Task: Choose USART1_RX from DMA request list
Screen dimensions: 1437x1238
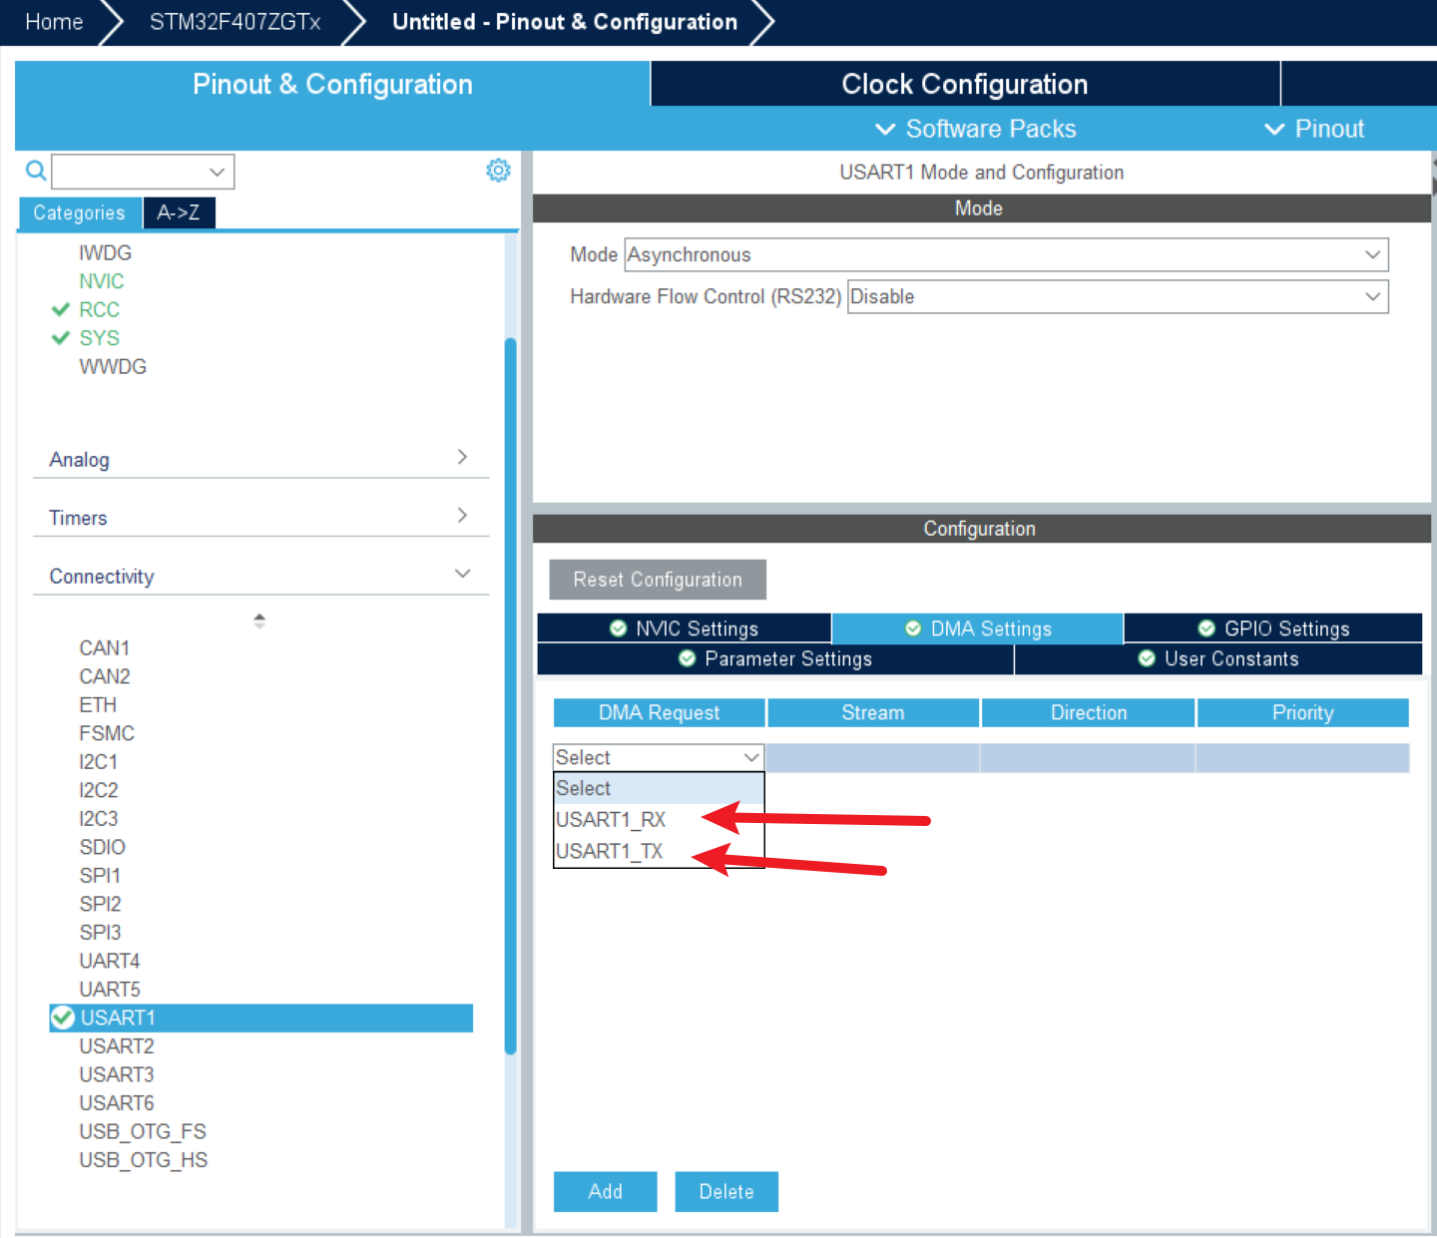Action: [x=659, y=820]
